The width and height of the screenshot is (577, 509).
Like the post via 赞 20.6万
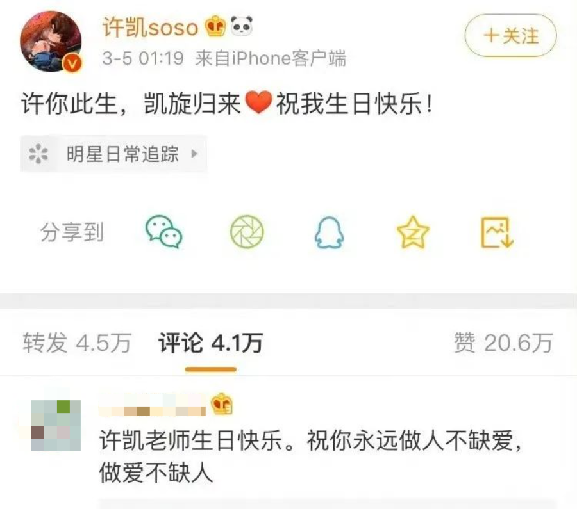point(503,343)
